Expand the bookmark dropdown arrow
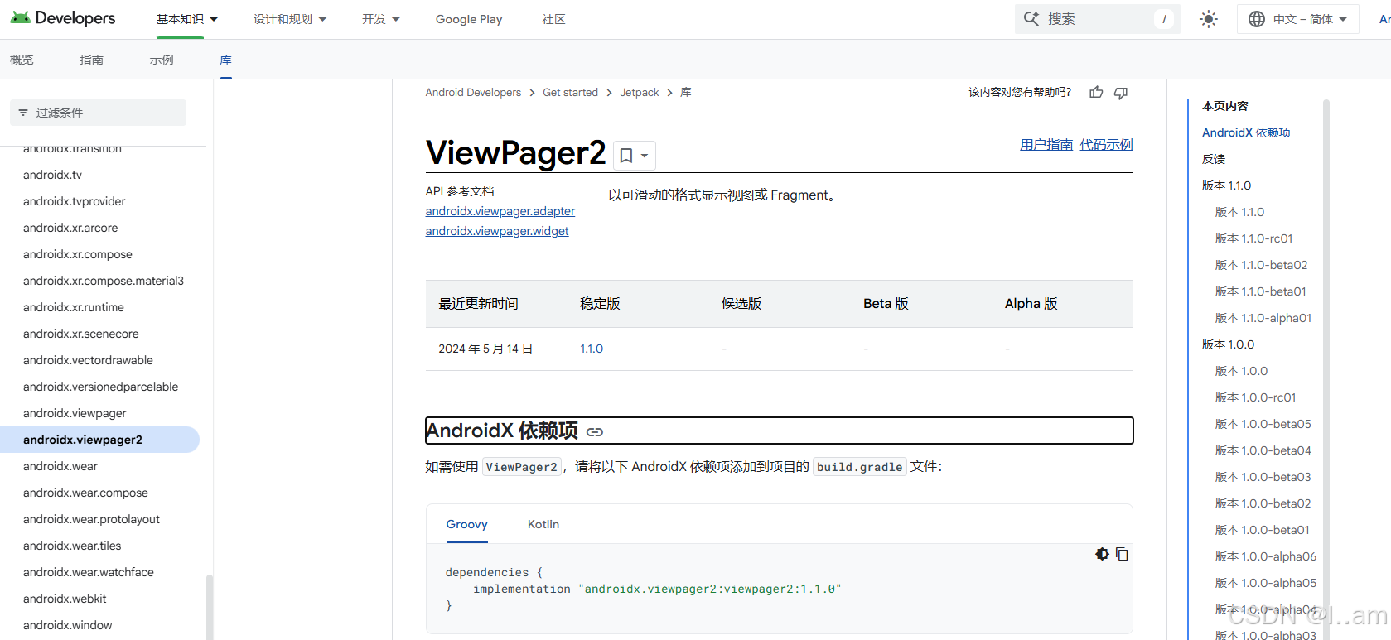This screenshot has width=1391, height=640. (x=645, y=156)
